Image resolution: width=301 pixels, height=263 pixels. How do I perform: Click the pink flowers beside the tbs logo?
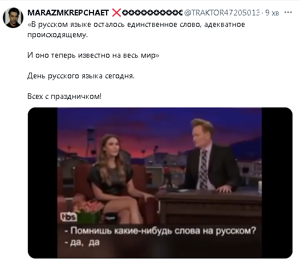(x=88, y=206)
